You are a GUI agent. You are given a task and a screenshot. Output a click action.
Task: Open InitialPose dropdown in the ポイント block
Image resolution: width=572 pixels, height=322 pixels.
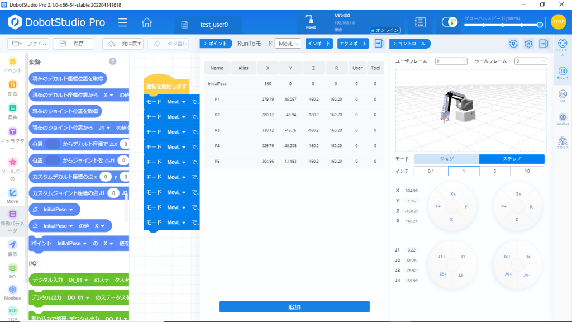(71, 244)
